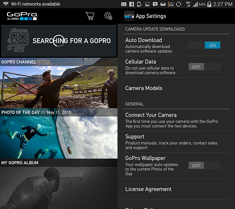235x209 pixels.
Task: Tap the alert contacts icon in status bar
Action: (171, 4)
